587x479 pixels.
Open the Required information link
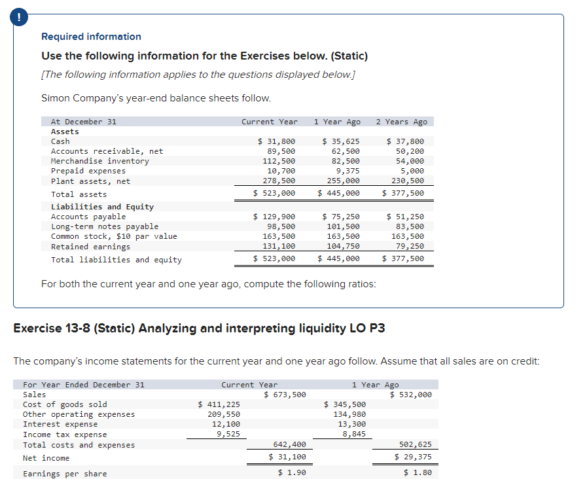pyautogui.click(x=90, y=36)
